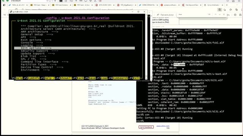Open the Update support submenu
Viewport: 243px width, 136px height.
(38, 54)
